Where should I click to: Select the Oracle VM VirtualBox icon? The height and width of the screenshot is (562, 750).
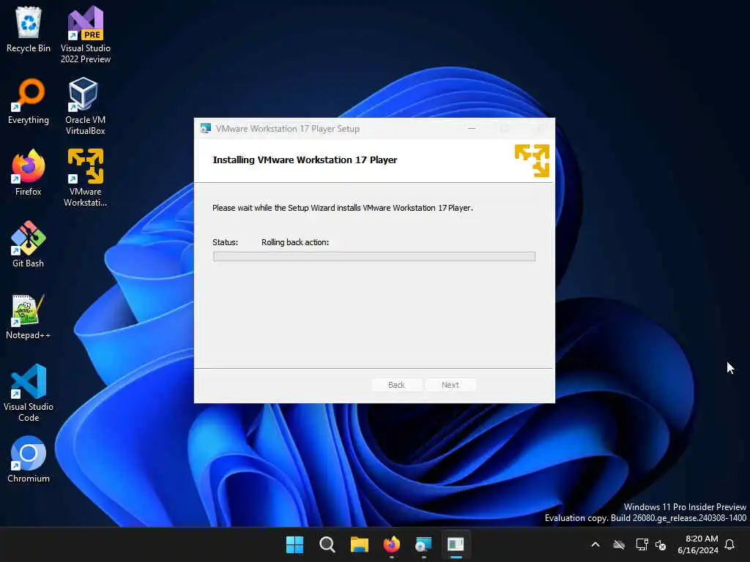(x=85, y=106)
